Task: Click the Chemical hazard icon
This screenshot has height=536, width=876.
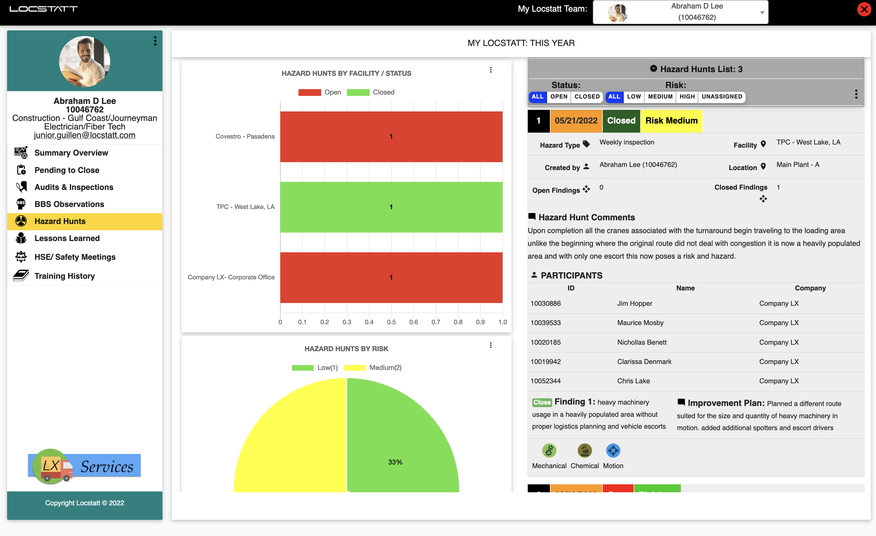Action: click(585, 450)
